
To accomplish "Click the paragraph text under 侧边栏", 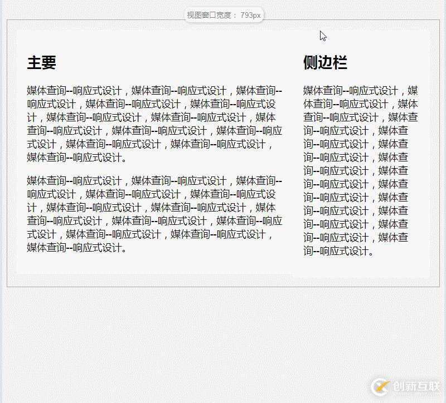I will [360, 171].
